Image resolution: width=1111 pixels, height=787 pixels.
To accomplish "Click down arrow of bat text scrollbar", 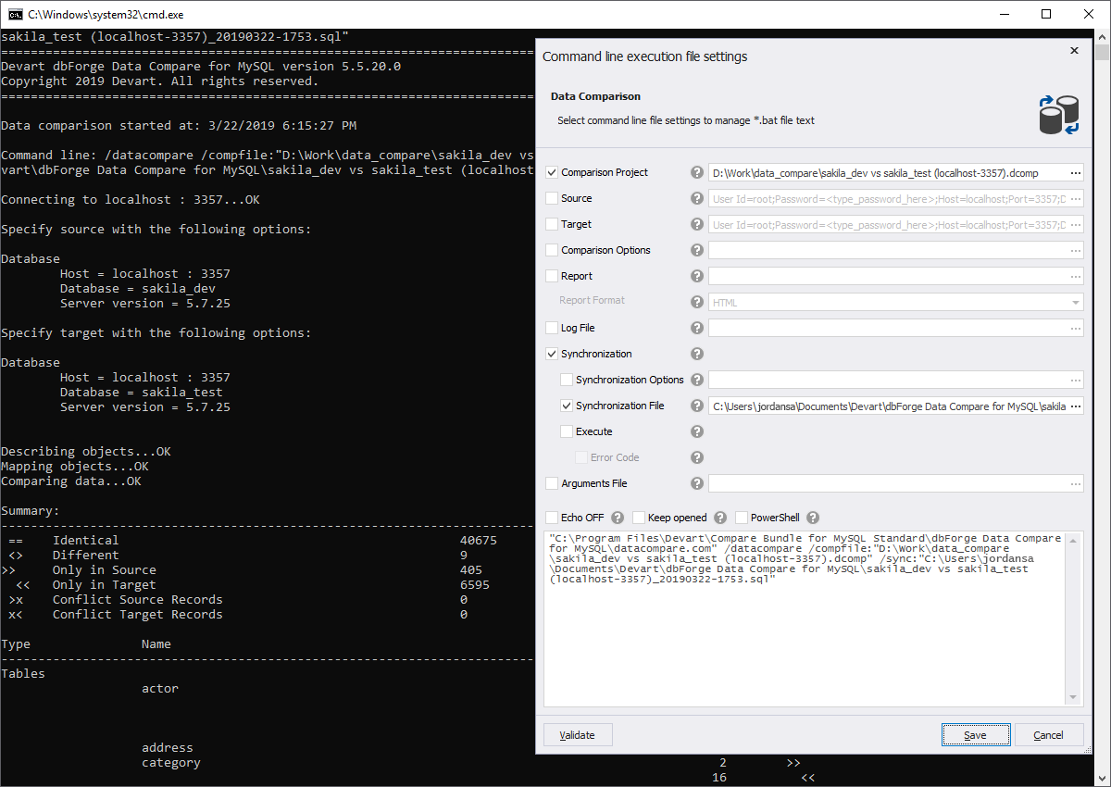I will 1074,698.
